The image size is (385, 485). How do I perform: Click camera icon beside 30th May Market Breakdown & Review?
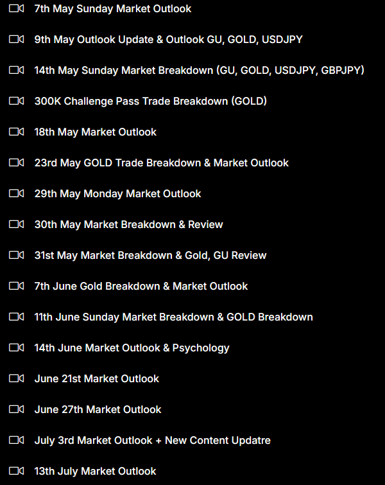click(x=16, y=225)
